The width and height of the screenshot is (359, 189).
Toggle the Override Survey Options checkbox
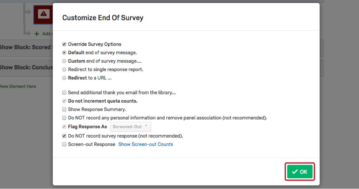[x=64, y=44]
